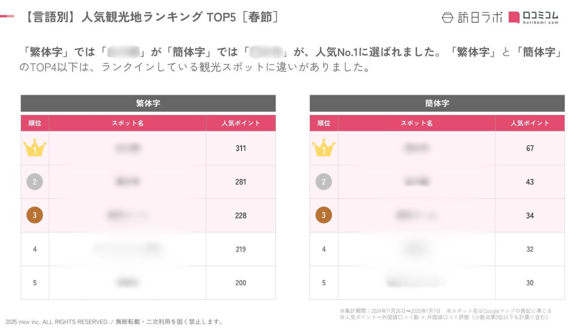
Task: Select the silver rank 2 badge under 簡体字
Action: tap(324, 182)
